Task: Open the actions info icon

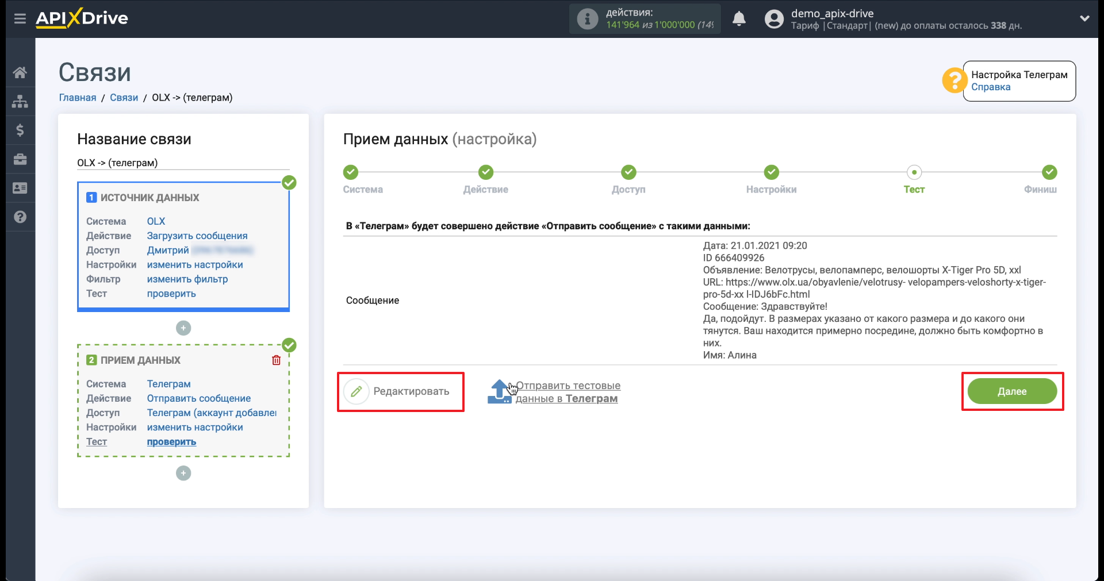Action: click(x=587, y=19)
